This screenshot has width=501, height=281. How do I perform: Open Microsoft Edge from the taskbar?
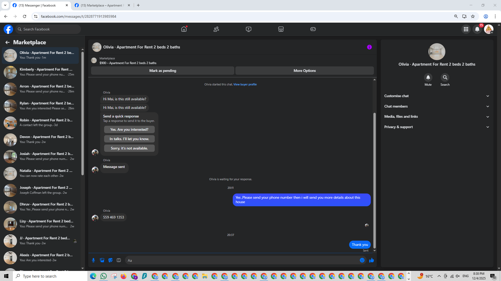pos(93,276)
